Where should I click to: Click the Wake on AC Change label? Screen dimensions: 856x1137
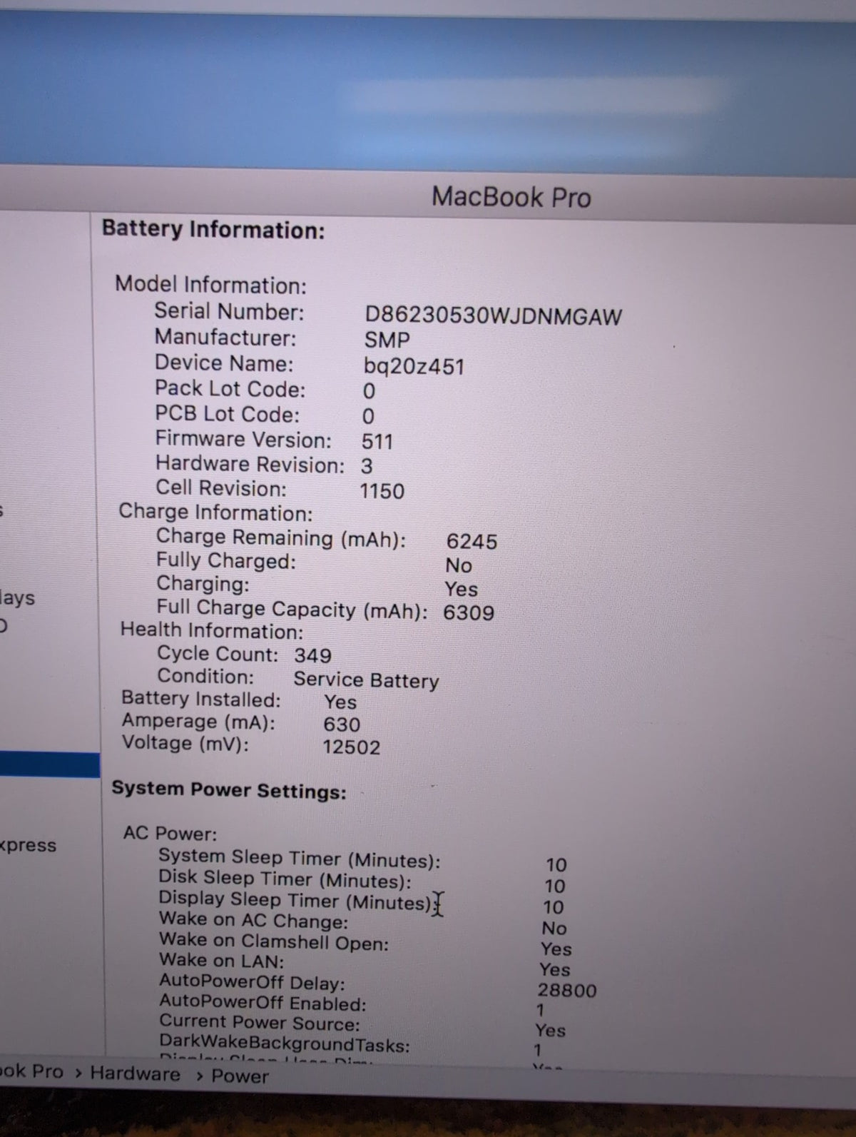click(x=254, y=921)
